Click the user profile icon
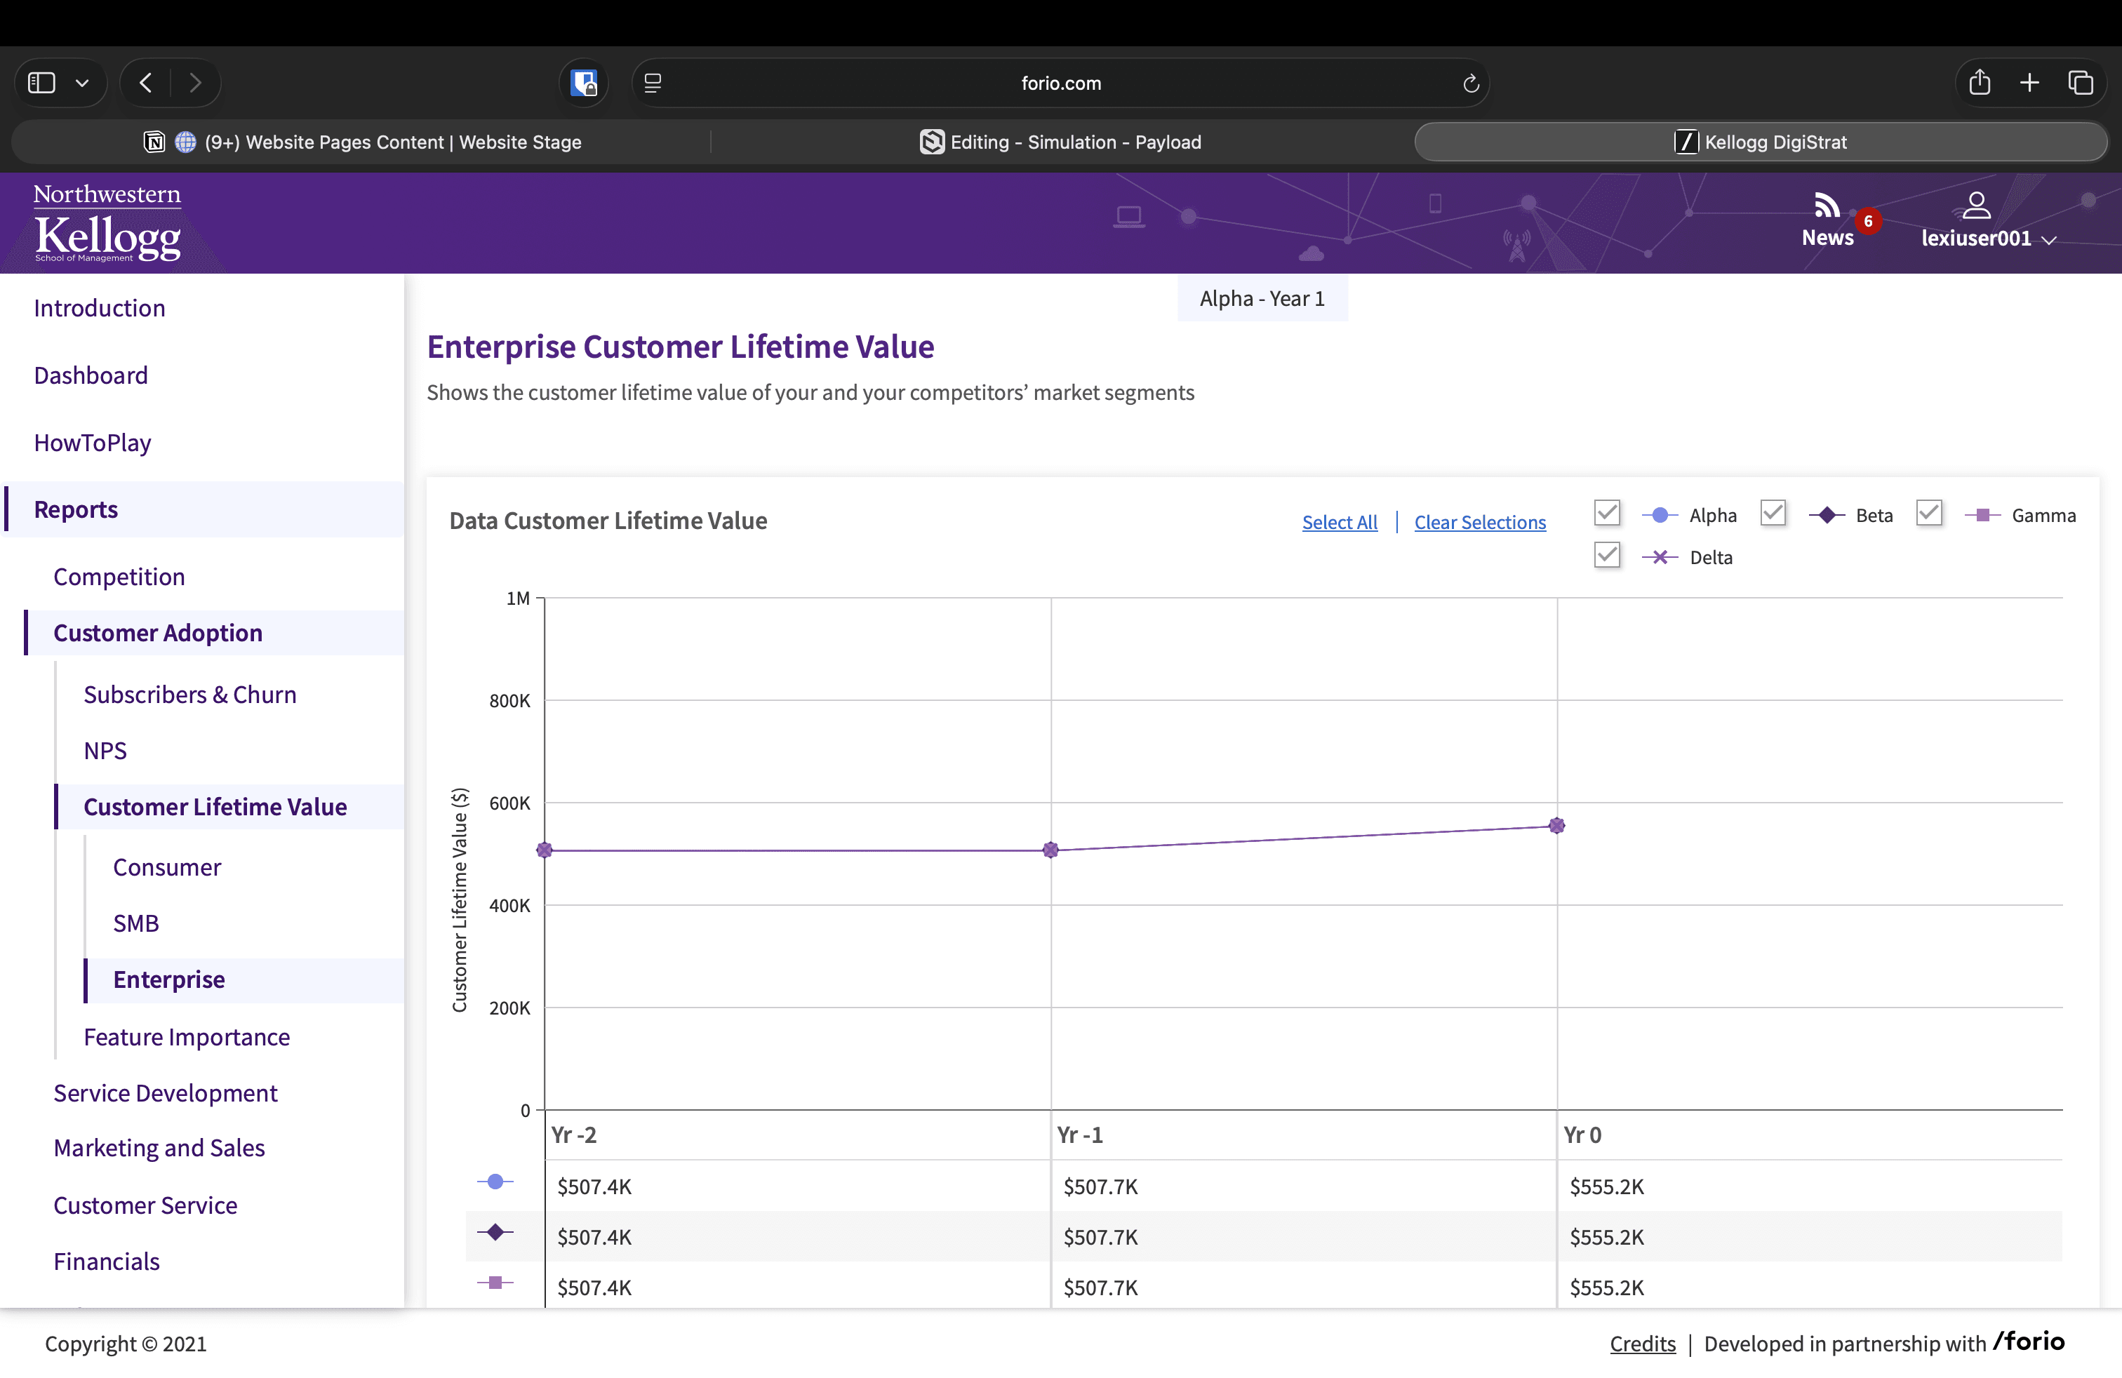The width and height of the screenshot is (2122, 1378). click(x=1976, y=206)
